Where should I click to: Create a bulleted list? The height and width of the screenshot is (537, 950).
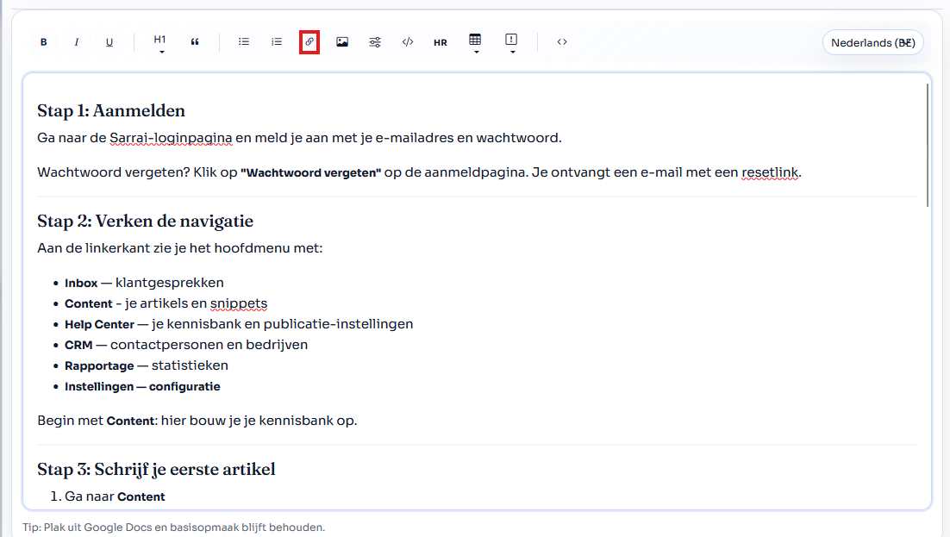[x=244, y=41]
